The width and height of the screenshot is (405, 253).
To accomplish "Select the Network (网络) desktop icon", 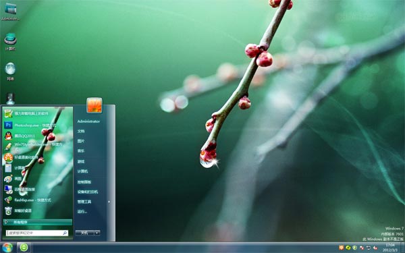I will click(x=10, y=72).
